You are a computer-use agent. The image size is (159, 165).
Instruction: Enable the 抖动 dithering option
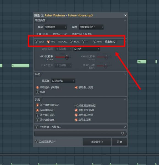point(37,92)
